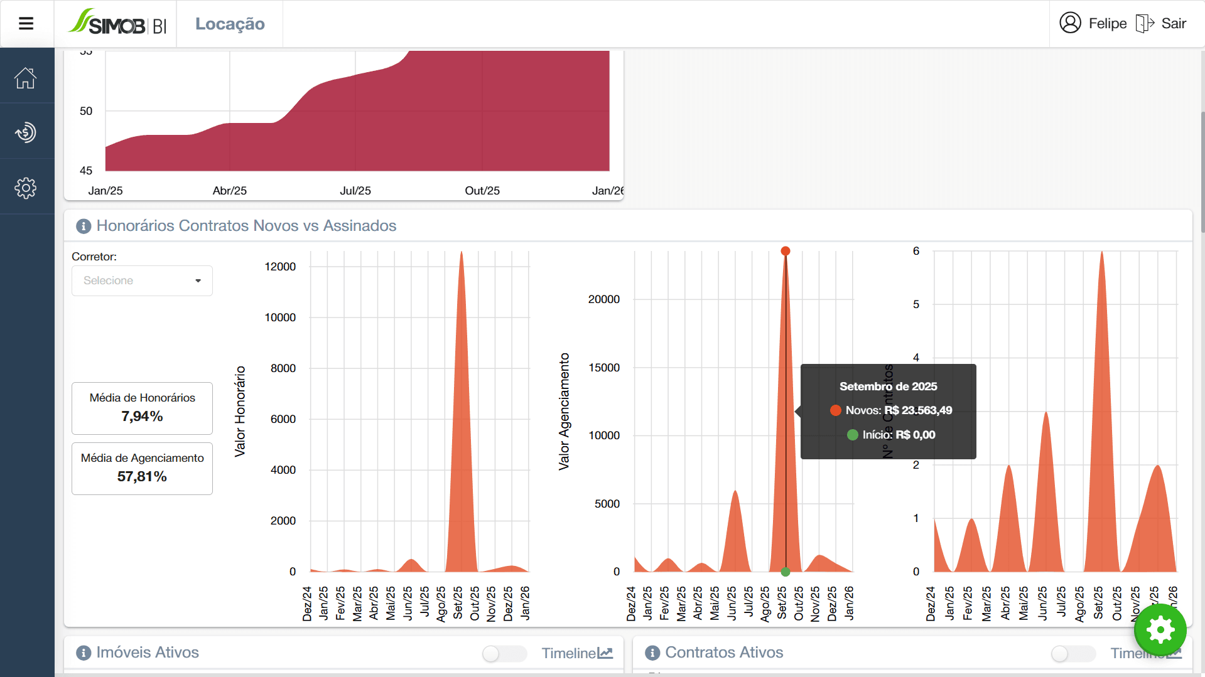This screenshot has height=677, width=1205.
Task: Select the Média de Agenciamento card
Action: point(142,468)
